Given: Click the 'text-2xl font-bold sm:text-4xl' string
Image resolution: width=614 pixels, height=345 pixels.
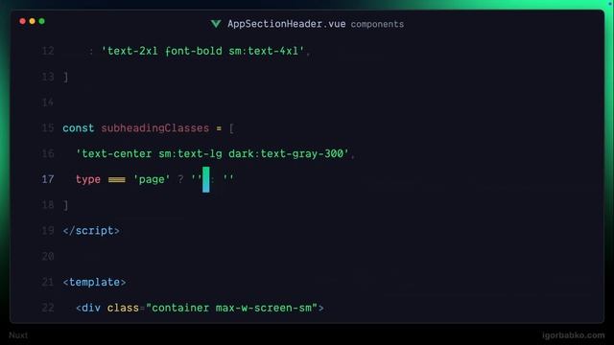Looking at the screenshot, I should (x=202, y=51).
